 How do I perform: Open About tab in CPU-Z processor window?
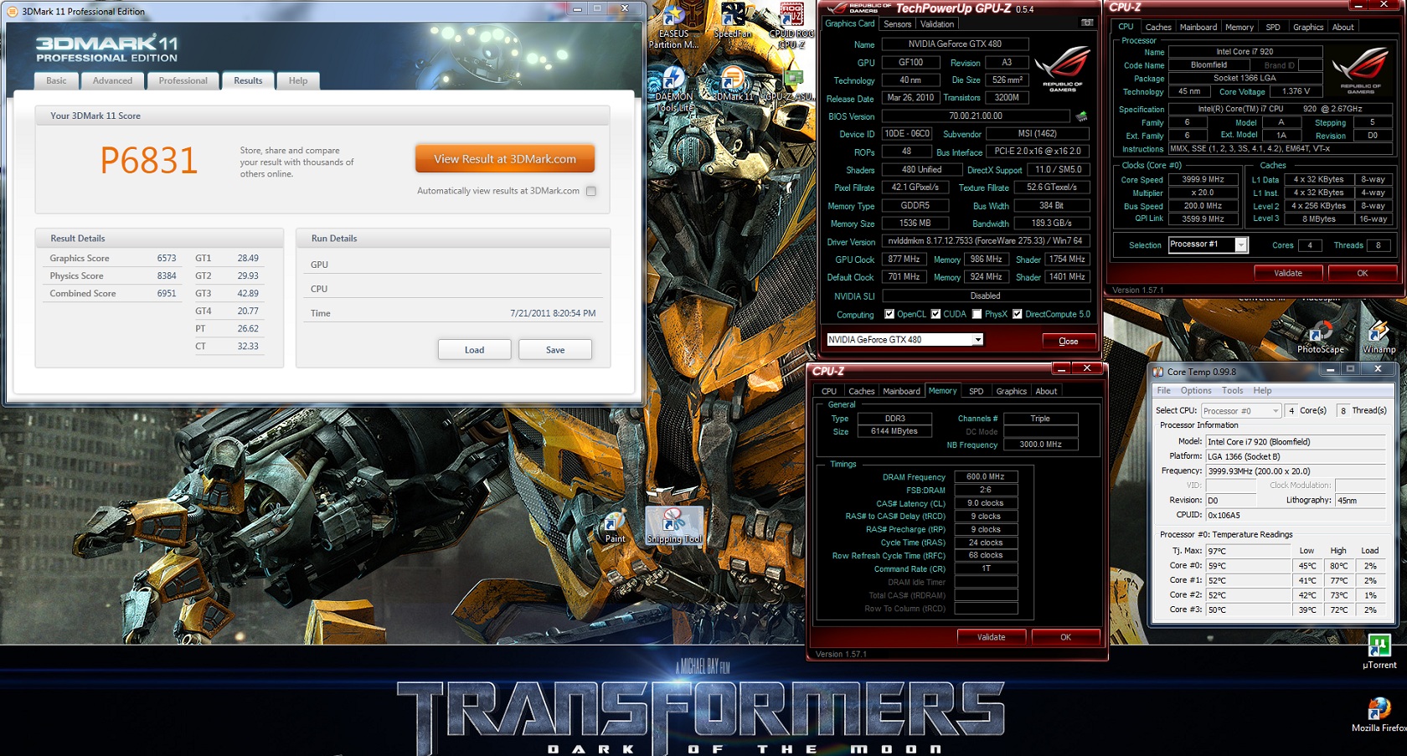(1343, 27)
